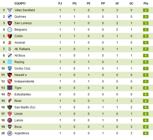153x140 pixels.
Task: Click the Racing club crest icon
Action: click(x=10, y=62)
